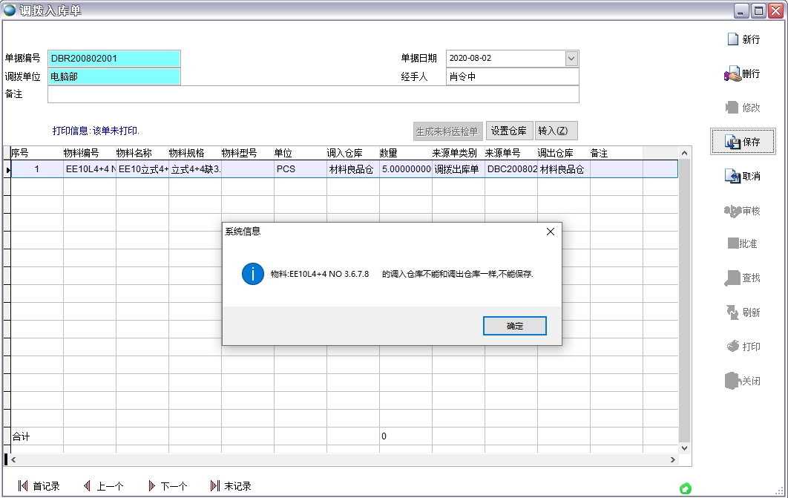Click the 删行 (Delete Row) icon
788x498 pixels.
(743, 73)
